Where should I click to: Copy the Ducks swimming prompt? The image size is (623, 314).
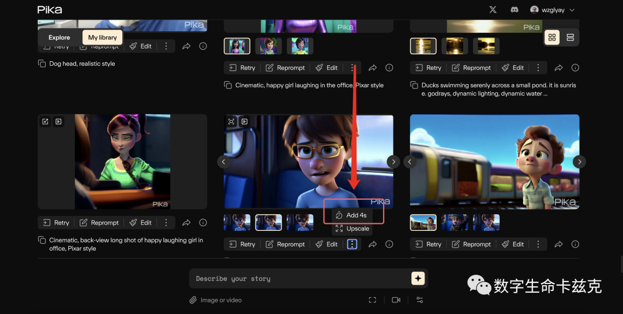pos(414,85)
